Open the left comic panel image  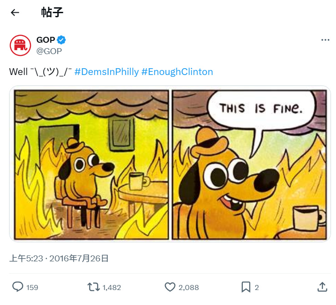point(90,164)
